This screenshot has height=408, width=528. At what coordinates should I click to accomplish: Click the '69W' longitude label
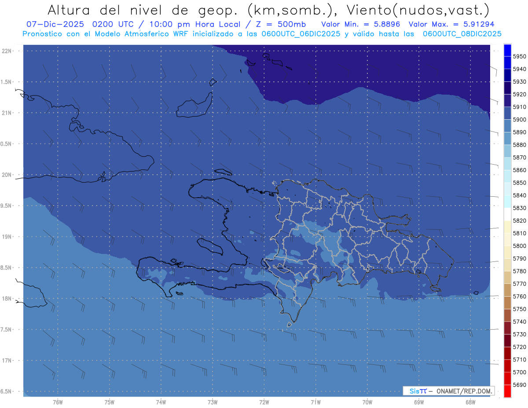(418, 402)
